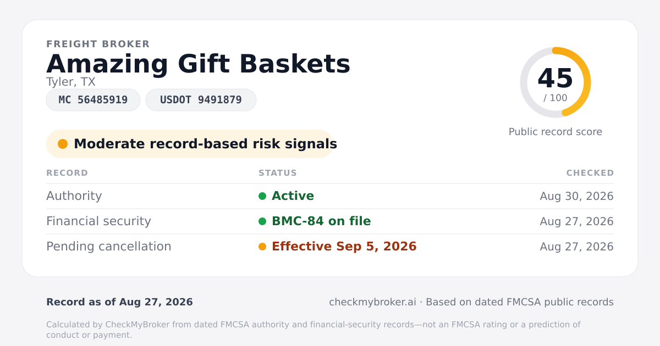Select the MC 56485919 badge
The height and width of the screenshot is (346, 660).
[93, 100]
